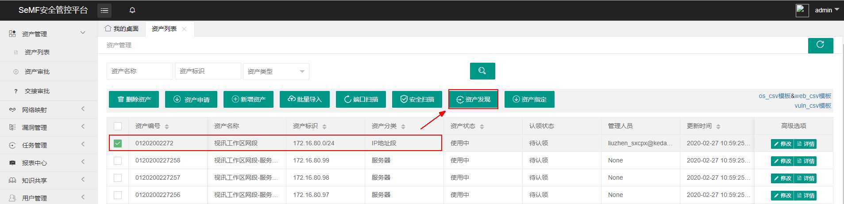Check the row 0120200227258 checkbox
The width and height of the screenshot is (844, 204).
pos(118,161)
